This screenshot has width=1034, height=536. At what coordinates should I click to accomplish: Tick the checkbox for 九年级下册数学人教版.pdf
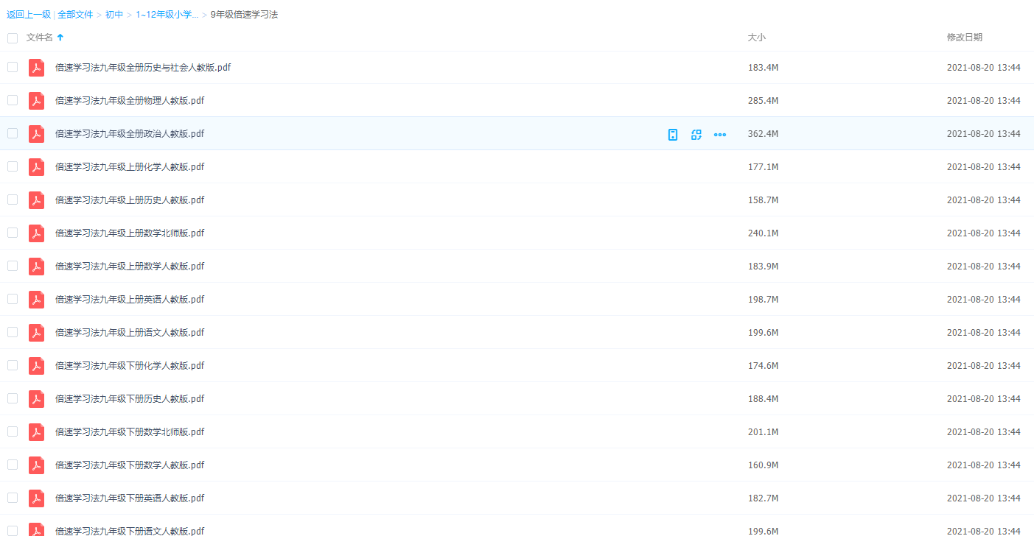click(x=13, y=465)
